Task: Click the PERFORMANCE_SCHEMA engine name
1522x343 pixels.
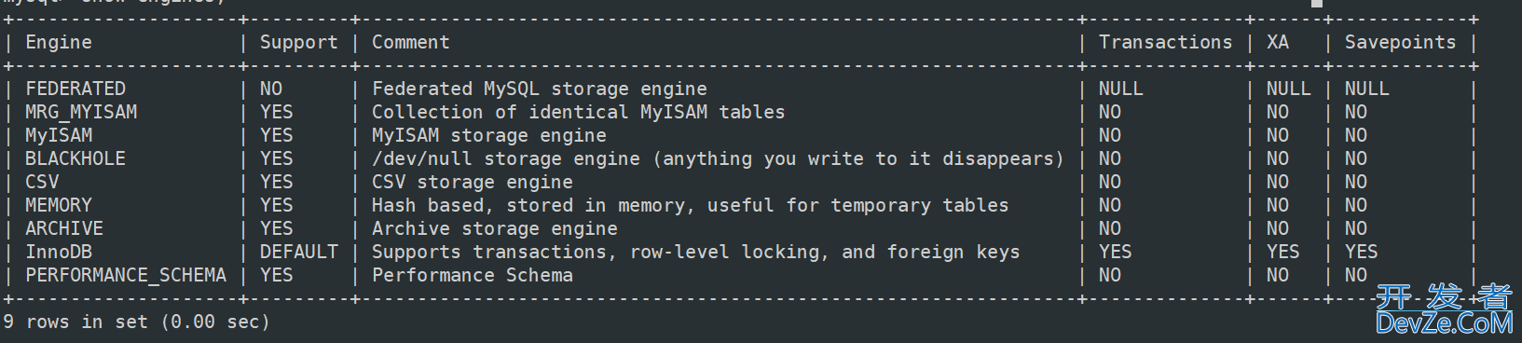Action: pos(126,275)
